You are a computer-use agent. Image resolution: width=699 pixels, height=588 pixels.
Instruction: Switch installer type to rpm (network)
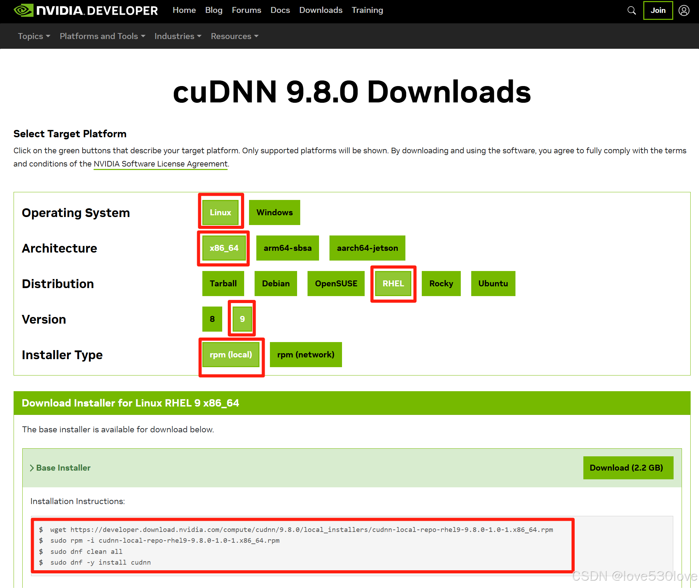[305, 355]
